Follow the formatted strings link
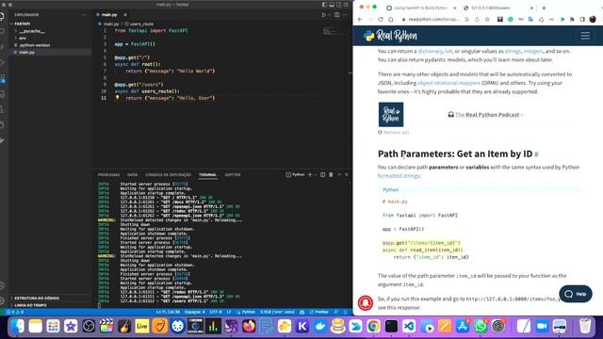603x339 pixels. (x=399, y=176)
